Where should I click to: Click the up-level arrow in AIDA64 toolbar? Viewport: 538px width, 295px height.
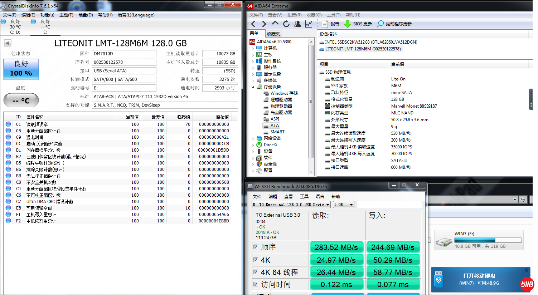coord(275,24)
